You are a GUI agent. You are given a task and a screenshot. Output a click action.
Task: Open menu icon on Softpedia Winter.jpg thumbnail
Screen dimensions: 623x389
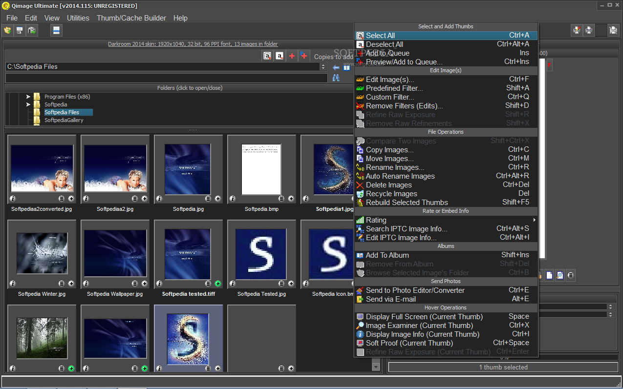click(x=62, y=284)
